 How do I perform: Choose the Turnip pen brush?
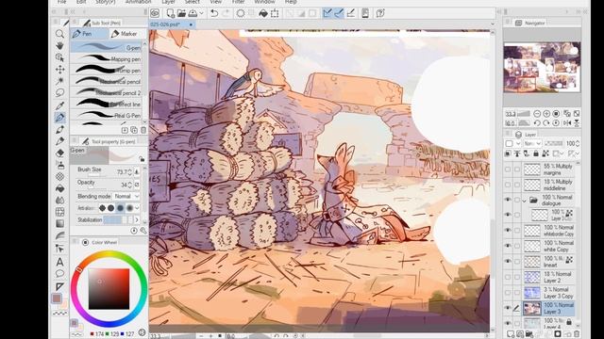click(107, 71)
